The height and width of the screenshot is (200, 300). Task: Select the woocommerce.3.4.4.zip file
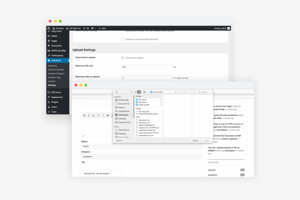pyautogui.click(x=148, y=133)
